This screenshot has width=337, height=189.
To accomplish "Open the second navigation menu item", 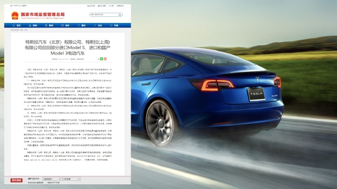I will click(33, 25).
